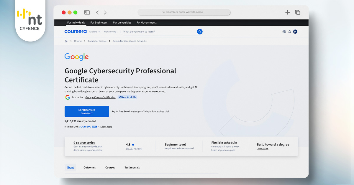Click the browser address bar
This screenshot has width=354, height=185.
click(x=184, y=12)
